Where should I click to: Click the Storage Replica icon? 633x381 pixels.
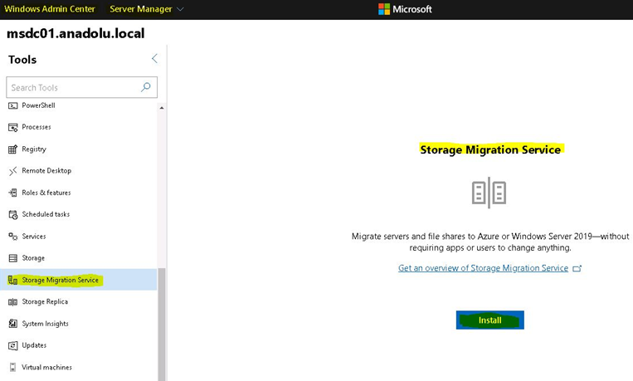tap(13, 302)
